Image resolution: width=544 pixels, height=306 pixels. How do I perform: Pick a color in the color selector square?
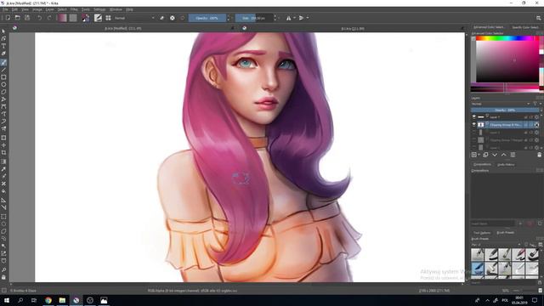click(507, 61)
